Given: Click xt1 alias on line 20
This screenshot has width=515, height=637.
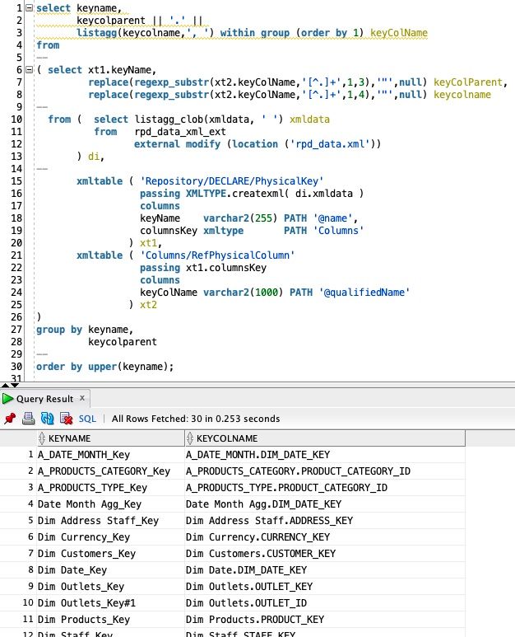Looking at the screenshot, I should tap(148, 243).
